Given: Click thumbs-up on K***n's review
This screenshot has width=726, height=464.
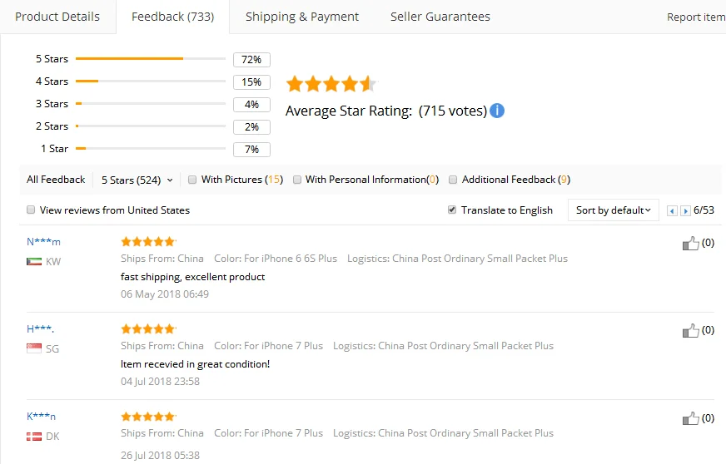Looking at the screenshot, I should [x=690, y=418].
